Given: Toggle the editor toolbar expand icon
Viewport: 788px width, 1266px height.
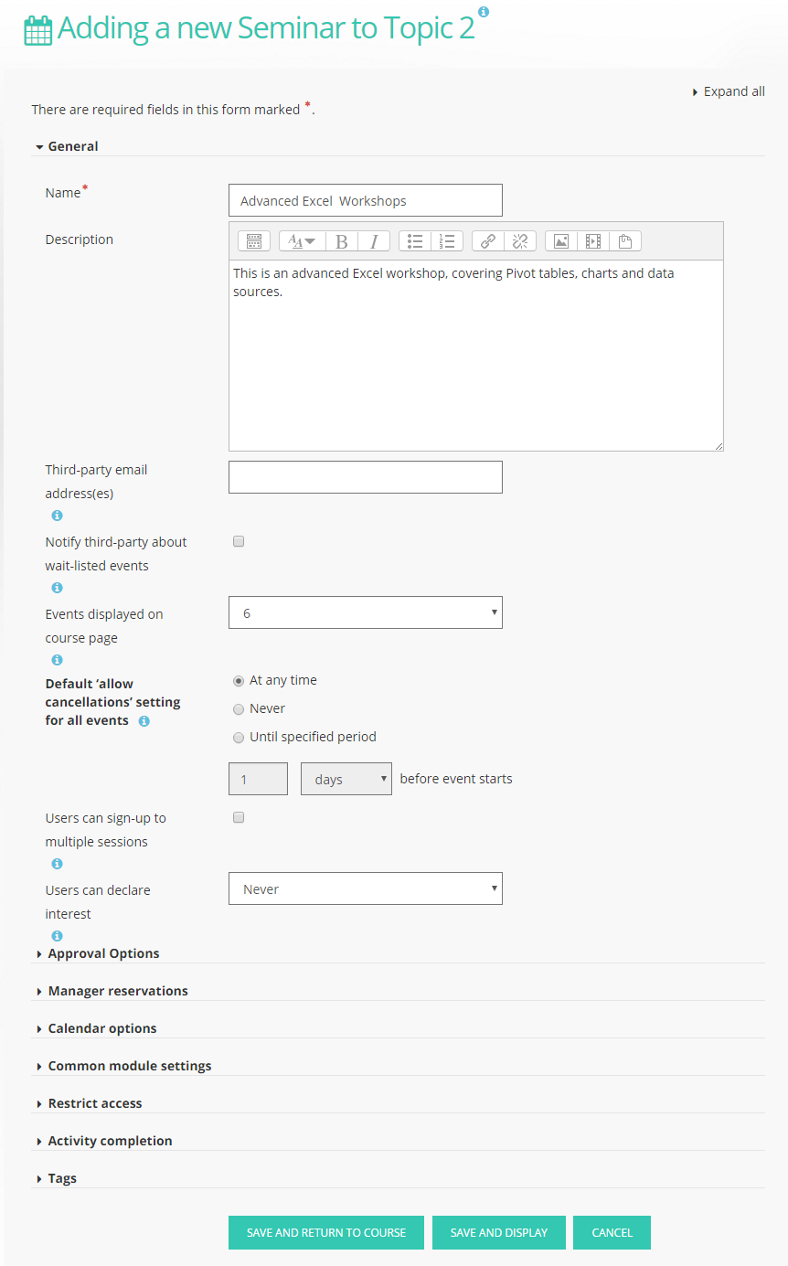Looking at the screenshot, I should pos(254,241).
